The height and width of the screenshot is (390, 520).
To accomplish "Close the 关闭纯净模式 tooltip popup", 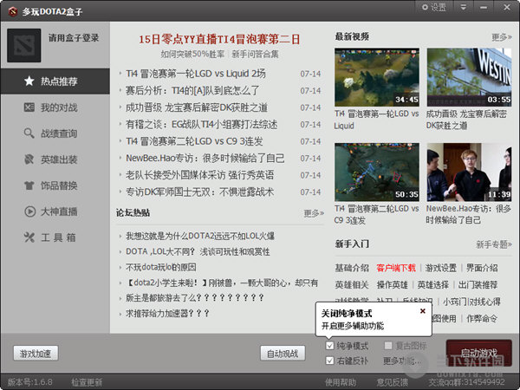I will coord(423,311).
